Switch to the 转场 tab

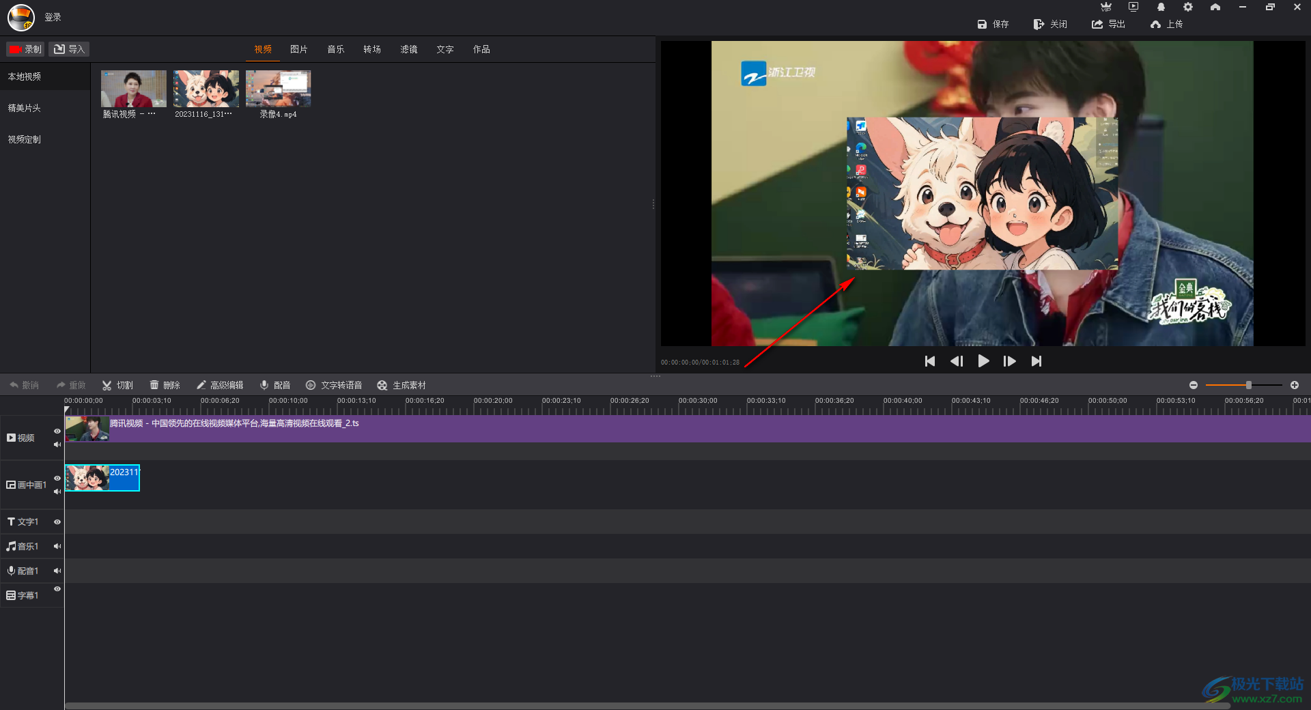pos(372,49)
